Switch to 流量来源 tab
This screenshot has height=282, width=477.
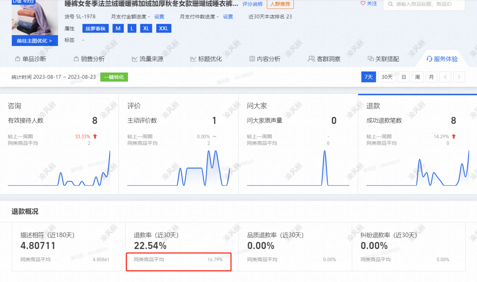pyautogui.click(x=148, y=59)
